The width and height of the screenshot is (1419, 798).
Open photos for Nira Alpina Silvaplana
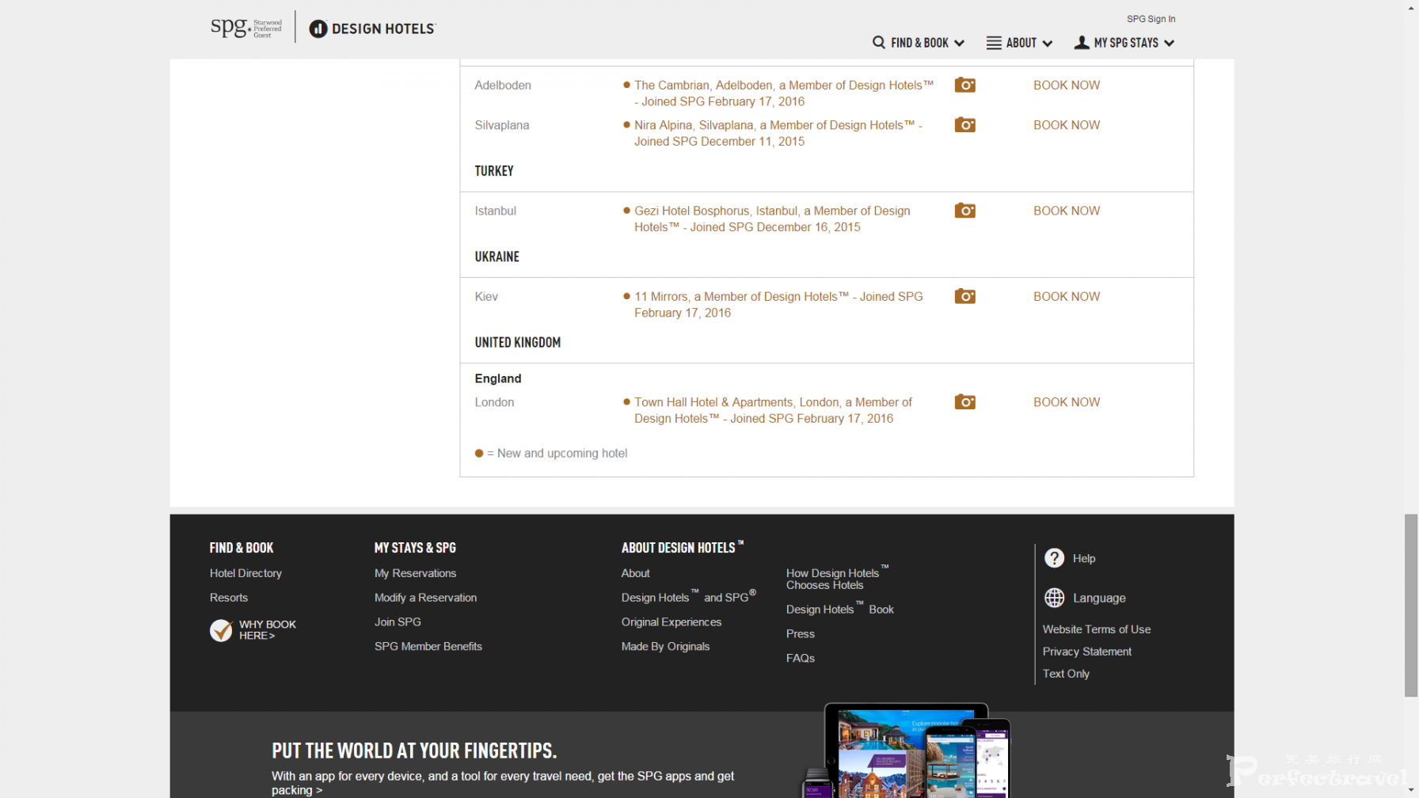click(x=964, y=125)
